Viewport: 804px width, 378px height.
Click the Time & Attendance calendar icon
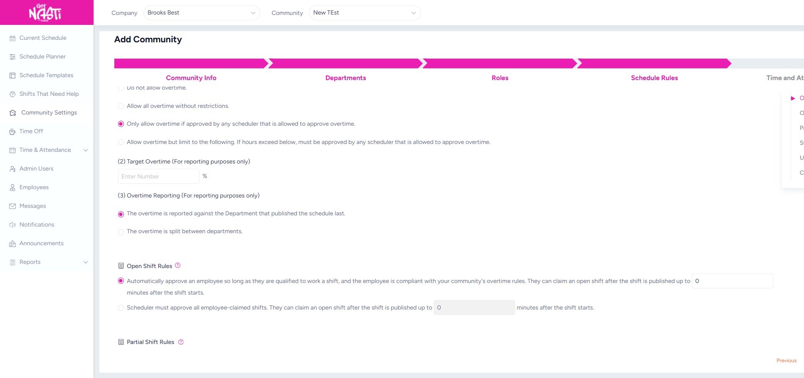pos(12,150)
